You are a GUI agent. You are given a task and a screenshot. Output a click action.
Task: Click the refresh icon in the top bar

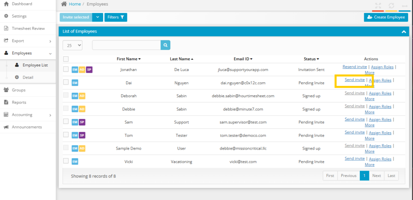click(391, 6)
